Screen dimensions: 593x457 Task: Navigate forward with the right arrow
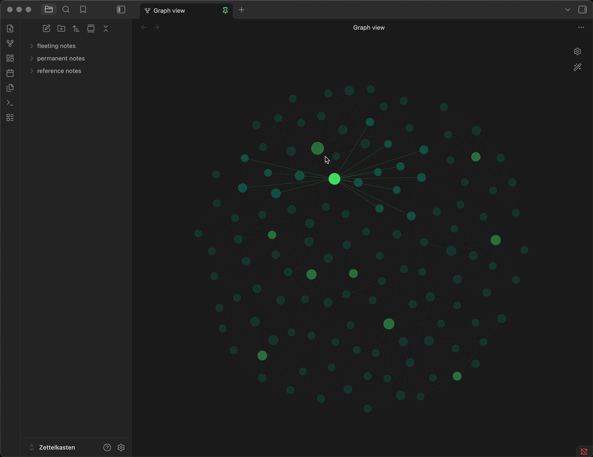[x=157, y=28]
